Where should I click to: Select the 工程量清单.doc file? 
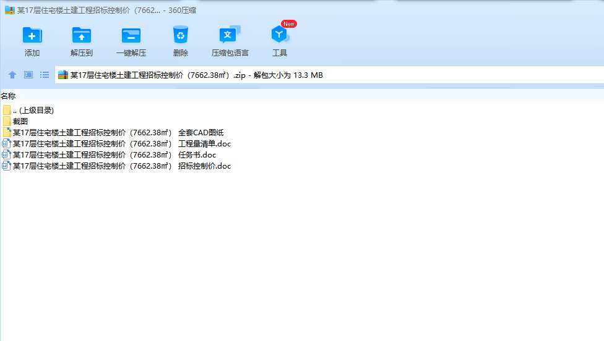(117, 144)
